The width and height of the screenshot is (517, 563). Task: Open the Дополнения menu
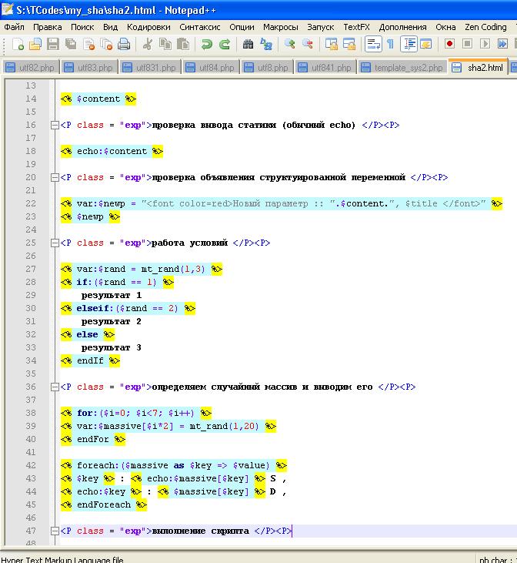[x=402, y=27]
